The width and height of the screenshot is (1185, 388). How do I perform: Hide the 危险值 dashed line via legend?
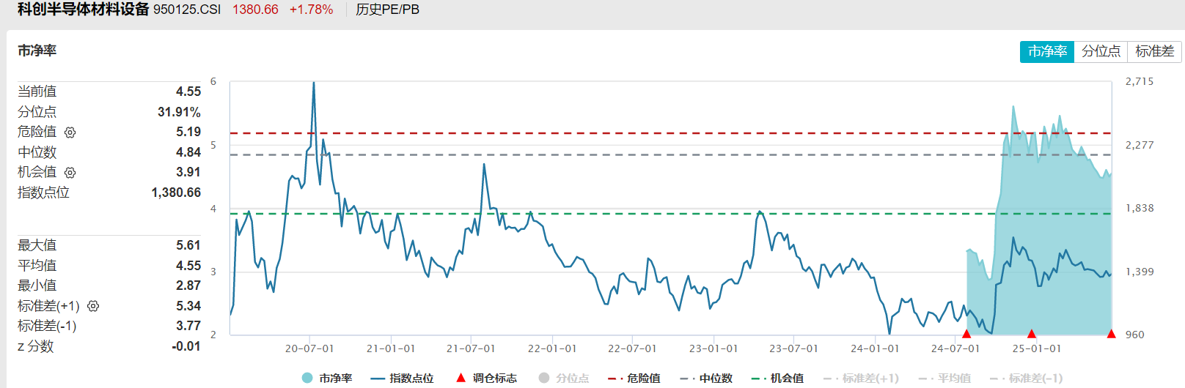tap(634, 378)
